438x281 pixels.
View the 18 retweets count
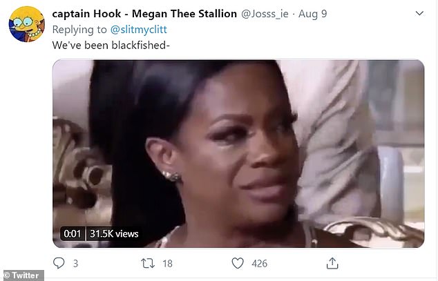pos(167,264)
